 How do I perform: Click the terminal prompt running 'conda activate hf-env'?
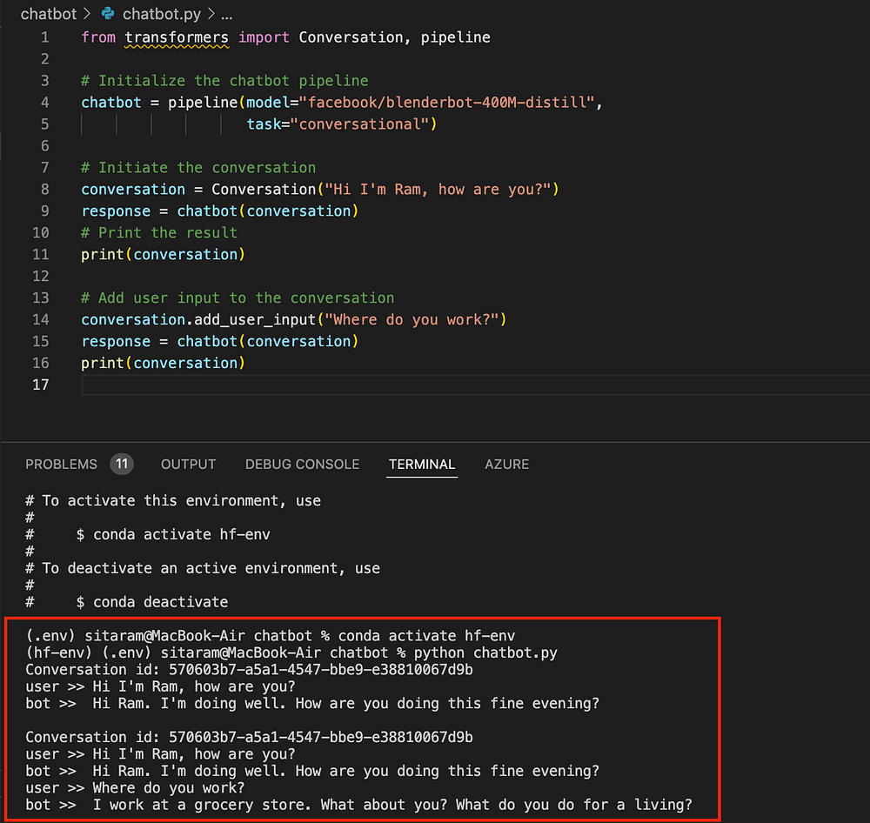(x=271, y=636)
